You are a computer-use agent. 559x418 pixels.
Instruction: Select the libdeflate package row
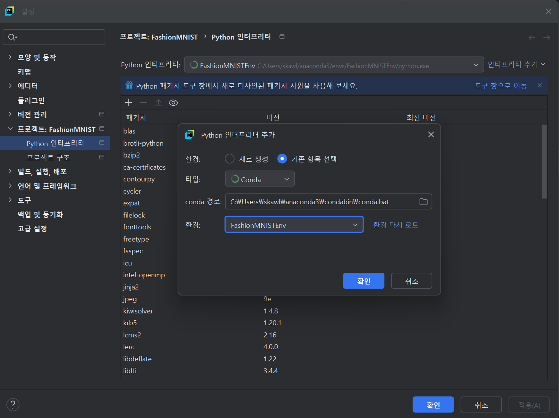click(332, 359)
